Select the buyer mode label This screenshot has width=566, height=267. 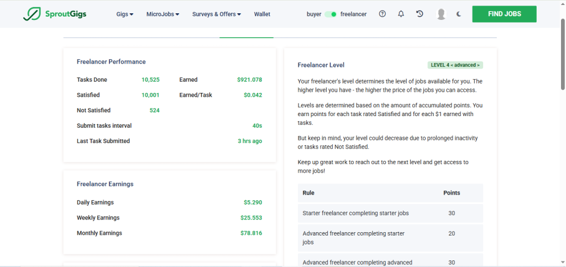coord(314,14)
